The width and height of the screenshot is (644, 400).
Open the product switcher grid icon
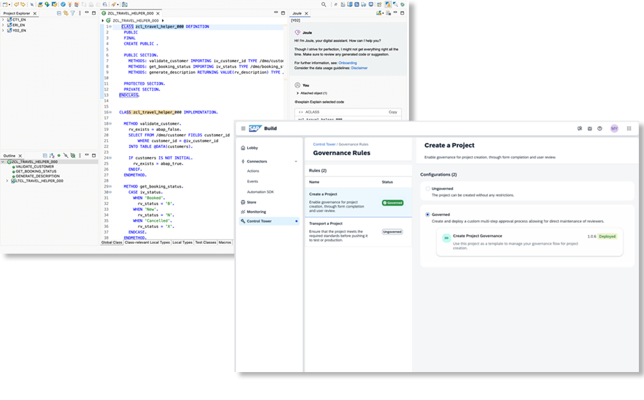pos(629,128)
